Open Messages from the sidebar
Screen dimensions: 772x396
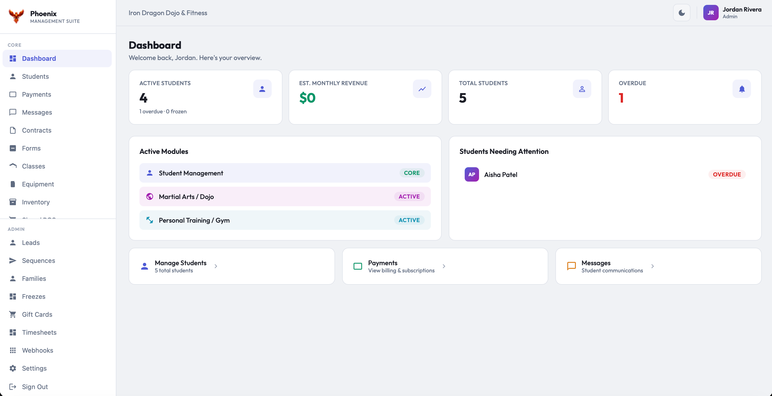37,112
